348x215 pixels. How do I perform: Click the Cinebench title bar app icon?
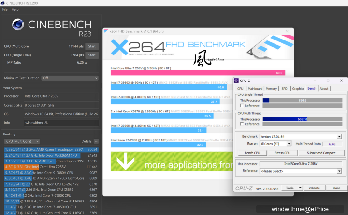3,3
